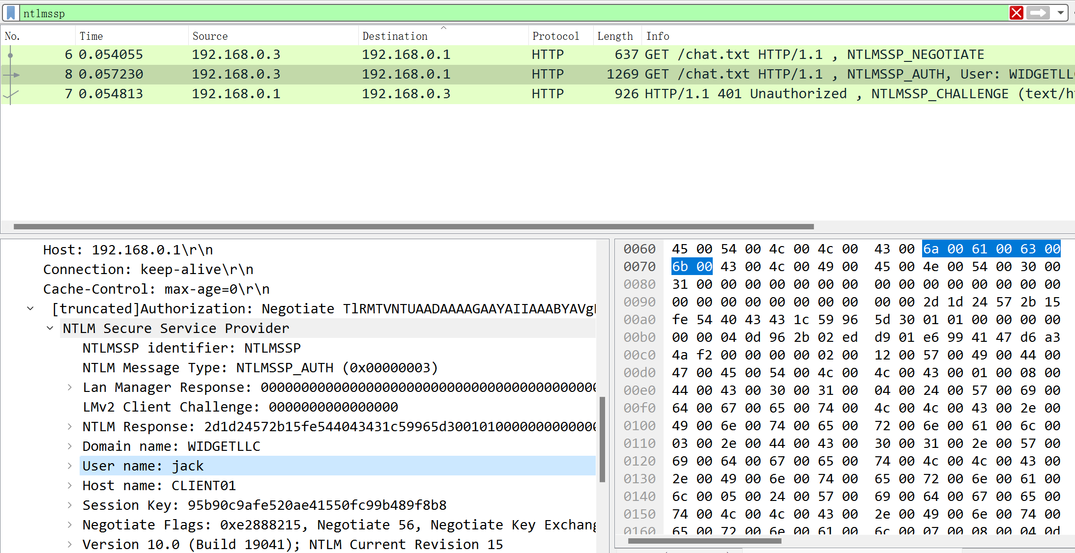The image size is (1075, 553).
Task: Click hex offset 0090 row label
Action: (x=639, y=302)
